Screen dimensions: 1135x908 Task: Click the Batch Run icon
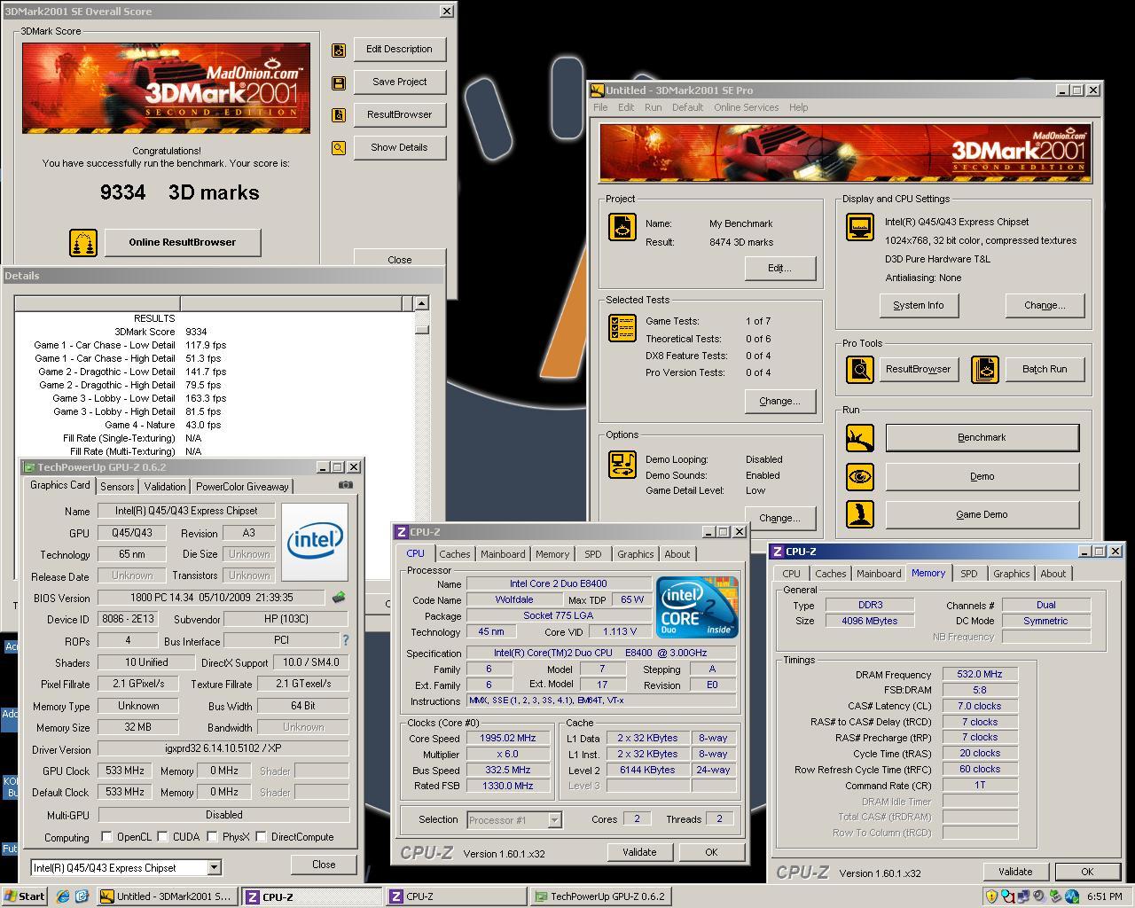coord(985,369)
